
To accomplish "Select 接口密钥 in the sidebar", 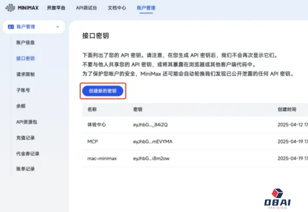I will pos(25,58).
